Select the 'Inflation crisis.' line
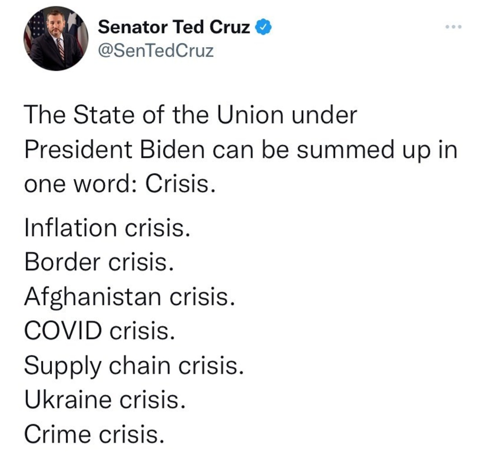The height and width of the screenshot is (471, 482). pyautogui.click(x=106, y=228)
